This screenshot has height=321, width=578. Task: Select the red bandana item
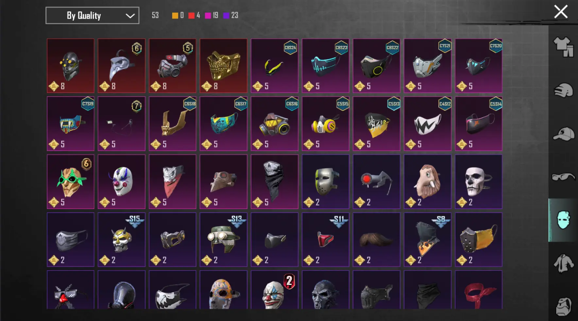479,290
